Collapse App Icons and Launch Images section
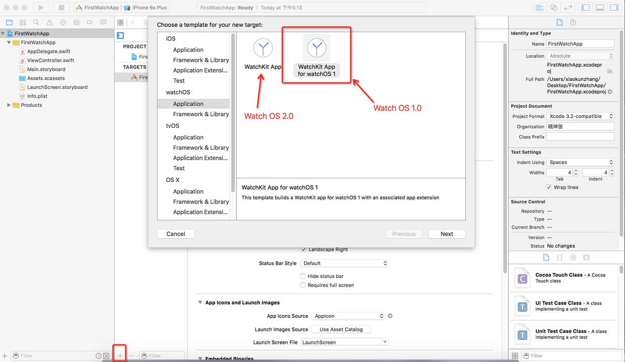 point(200,303)
